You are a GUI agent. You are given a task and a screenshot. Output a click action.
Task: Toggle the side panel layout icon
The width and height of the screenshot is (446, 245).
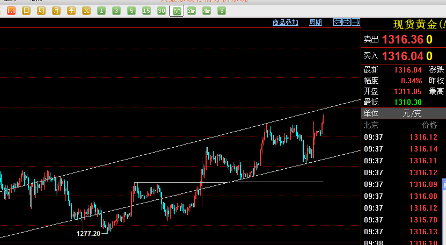356,22
